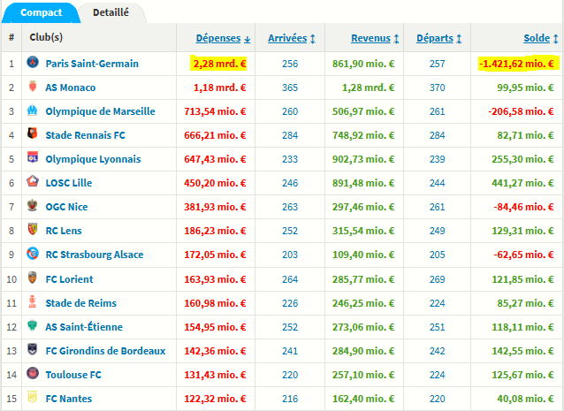The width and height of the screenshot is (564, 411).
Task: Click RC Strasbourg arrivals count 203
Action: [x=290, y=255]
